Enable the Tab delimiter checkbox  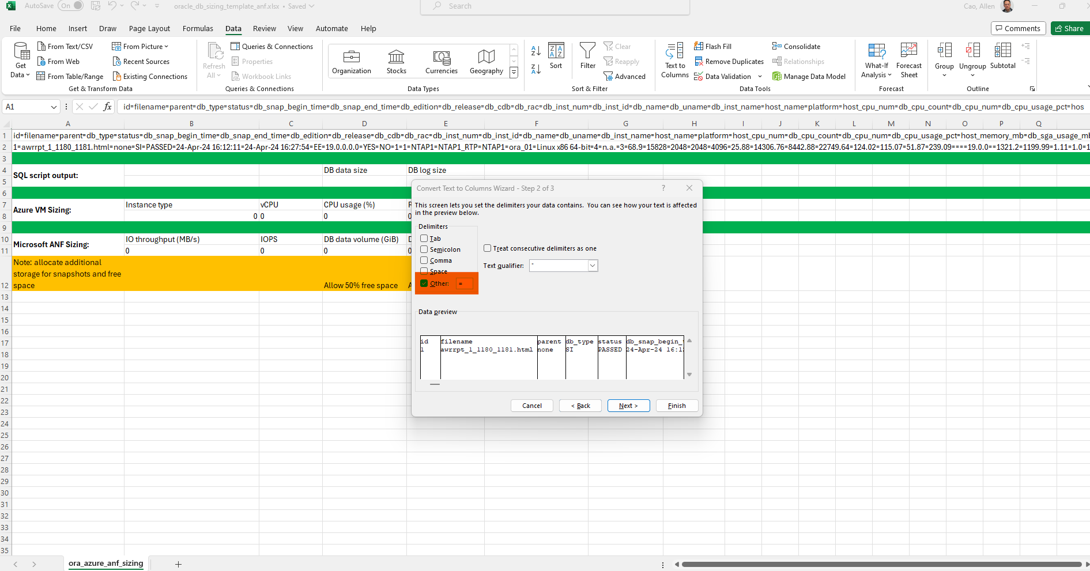424,239
